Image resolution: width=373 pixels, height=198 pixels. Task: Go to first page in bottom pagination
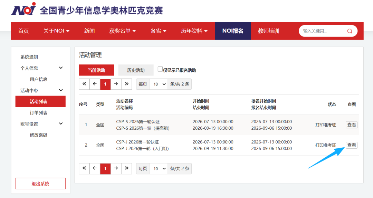click(x=84, y=169)
